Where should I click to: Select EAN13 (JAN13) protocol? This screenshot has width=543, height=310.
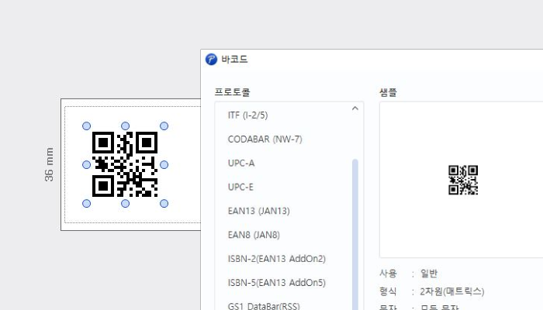pyautogui.click(x=258, y=211)
